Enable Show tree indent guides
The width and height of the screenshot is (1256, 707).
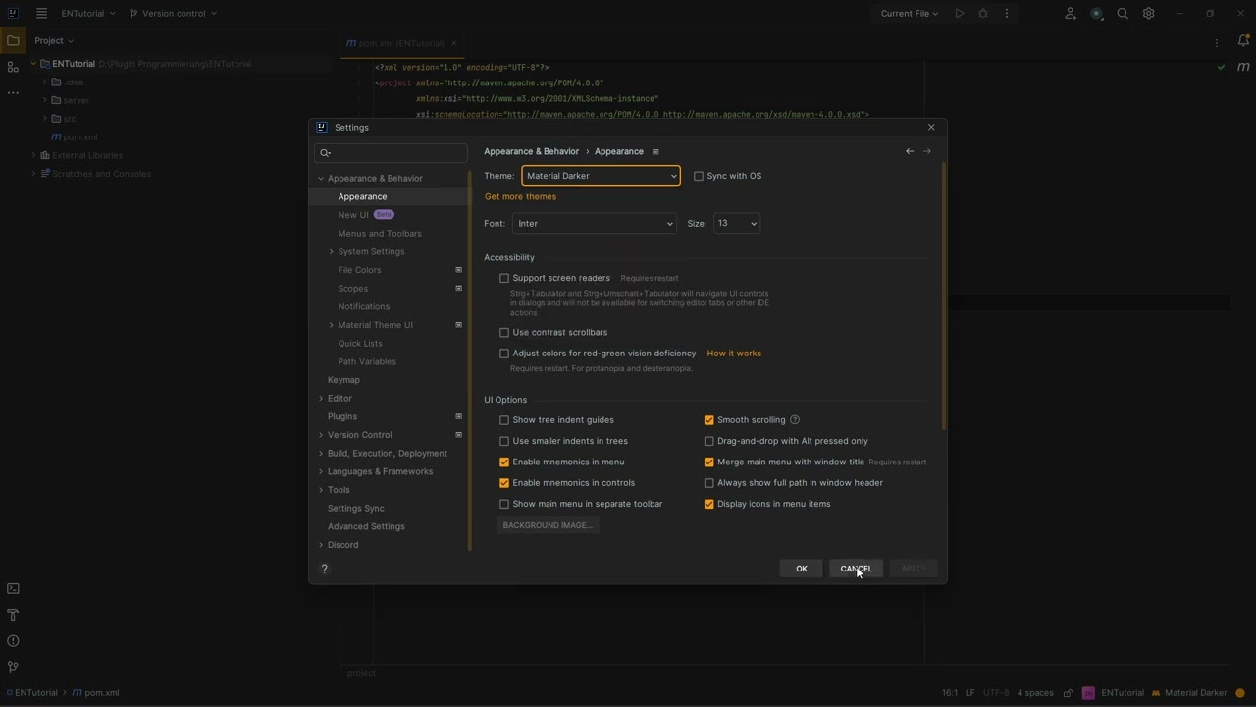coord(504,420)
